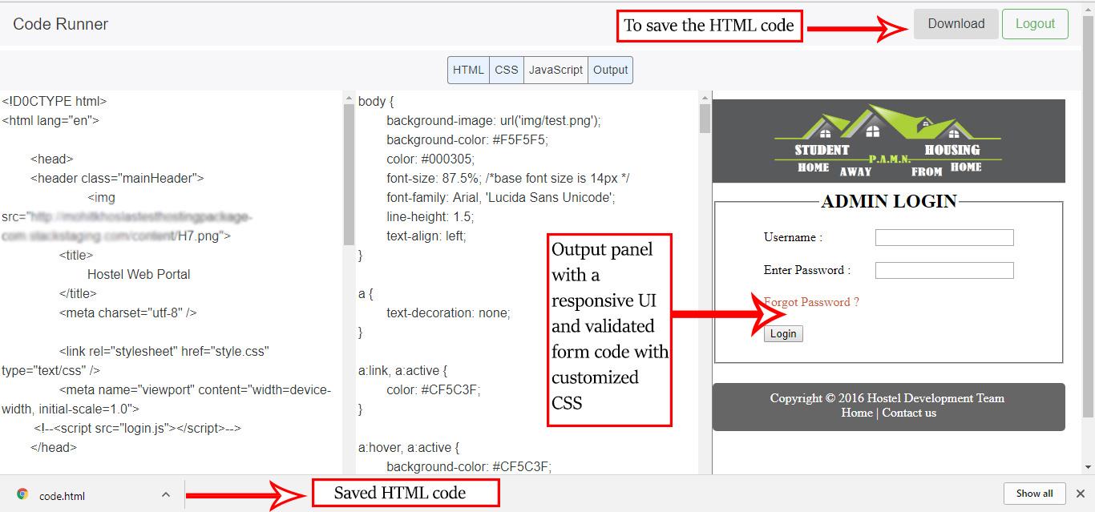This screenshot has width=1095, height=512.
Task: Open the downloaded code.html file
Action: tap(62, 495)
